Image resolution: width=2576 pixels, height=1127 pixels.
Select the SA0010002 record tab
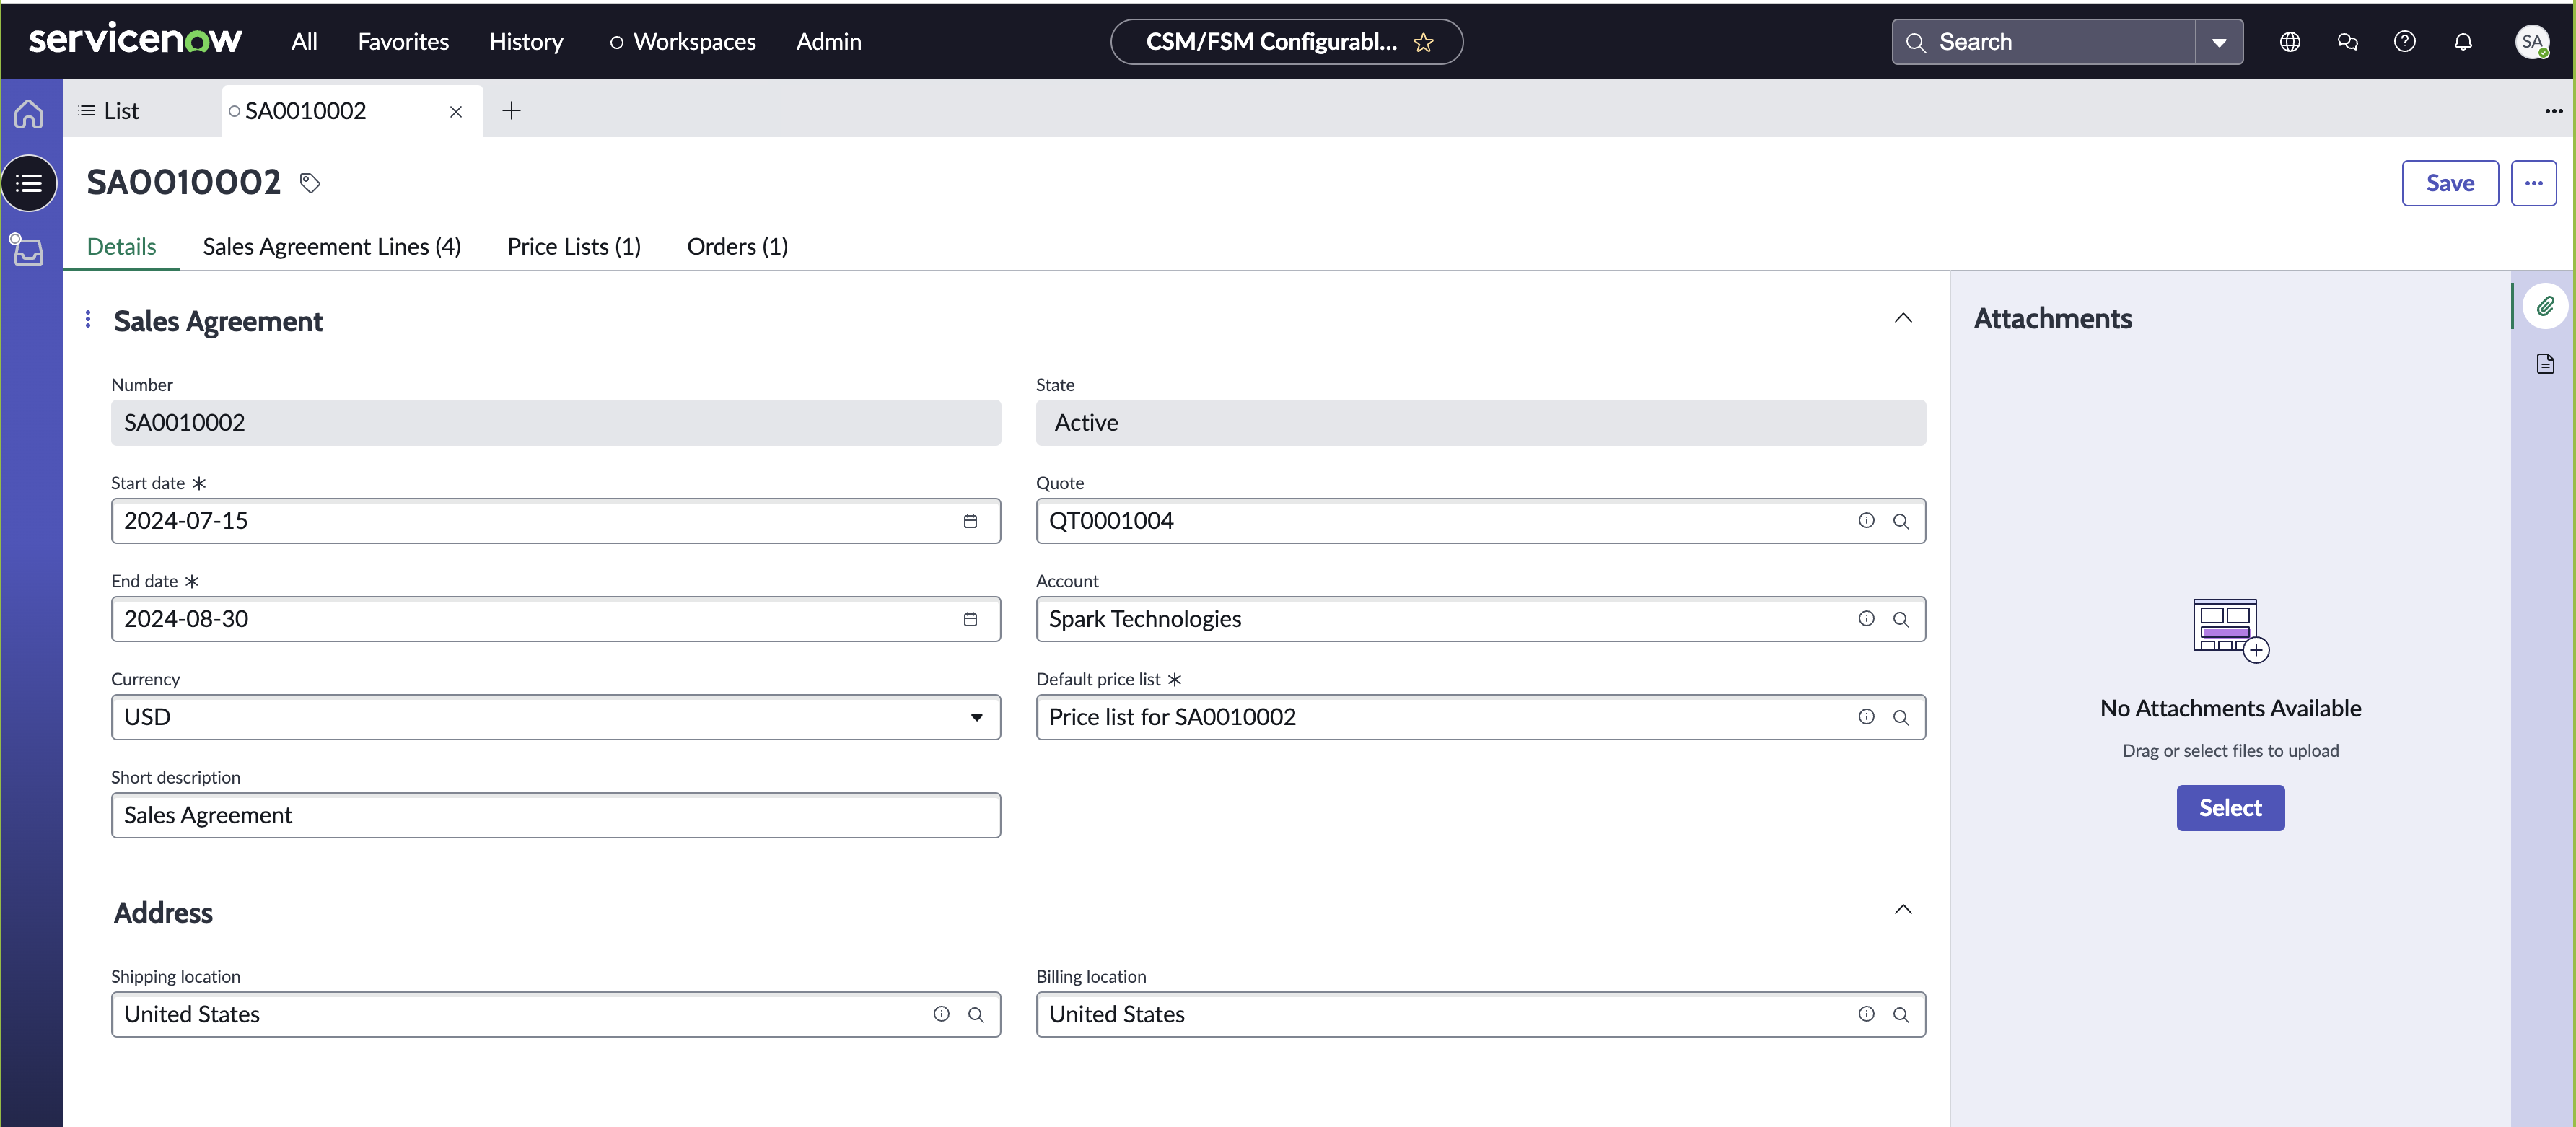pyautogui.click(x=305, y=111)
